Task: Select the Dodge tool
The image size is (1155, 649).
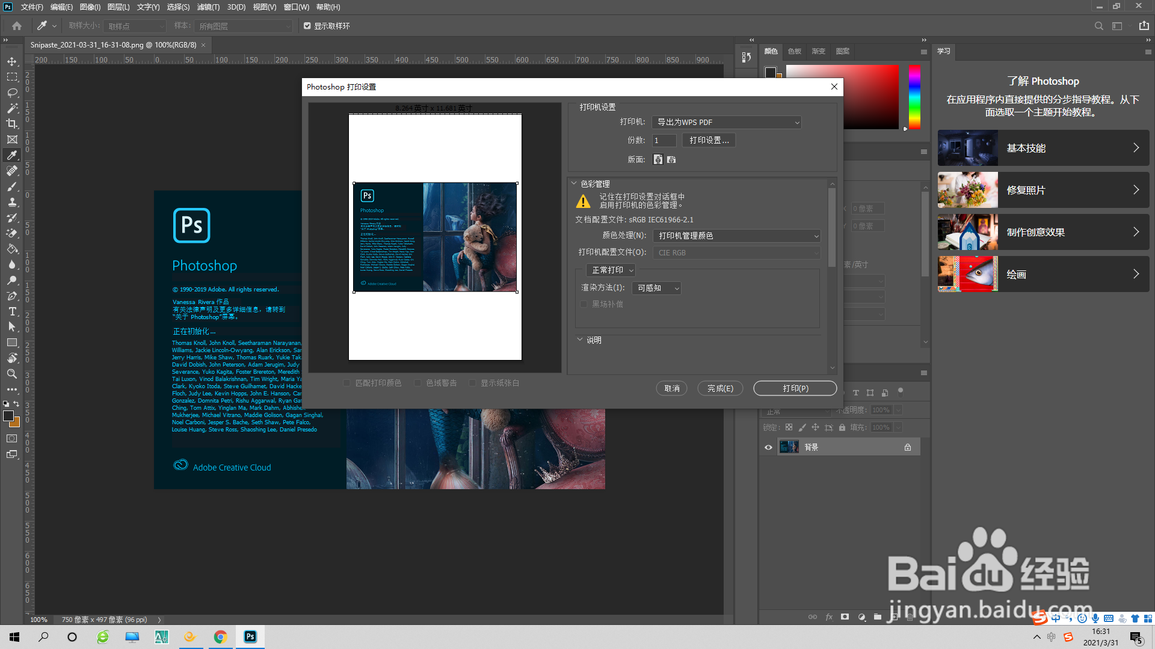Action: (12, 280)
